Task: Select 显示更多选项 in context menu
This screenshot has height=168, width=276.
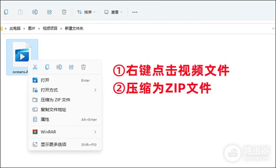Action: pos(53,144)
